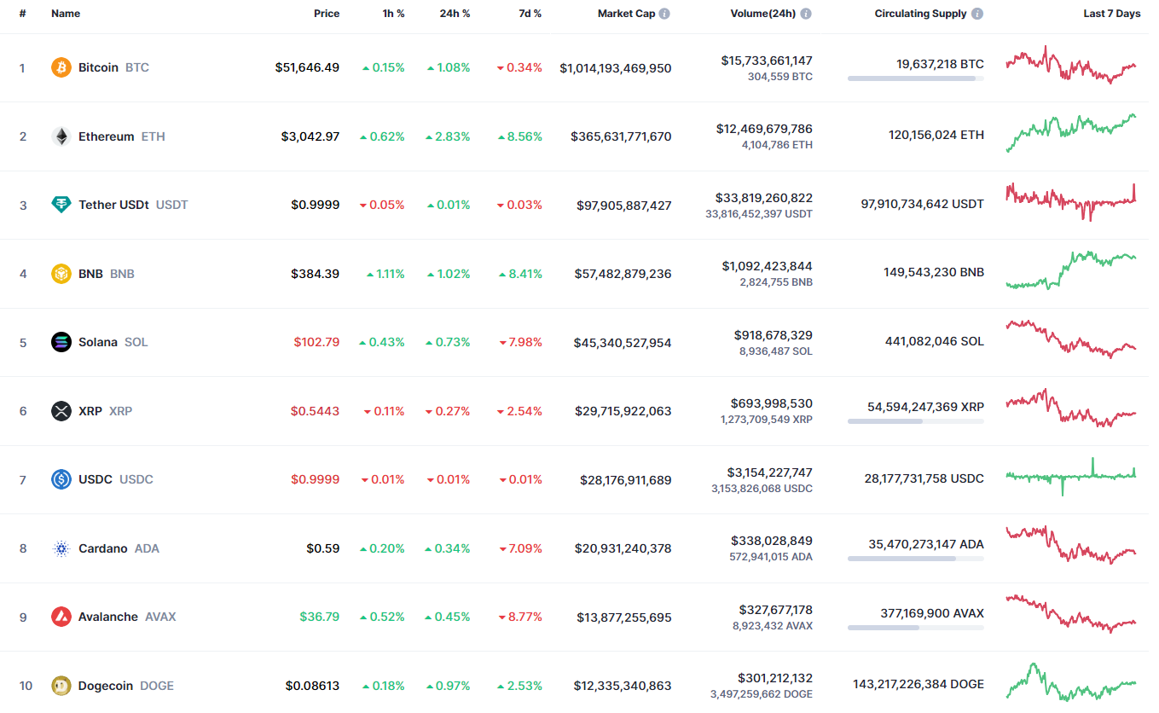The image size is (1159, 713).
Task: Click Bitcoin circulating supply progress bar
Action: click(915, 78)
